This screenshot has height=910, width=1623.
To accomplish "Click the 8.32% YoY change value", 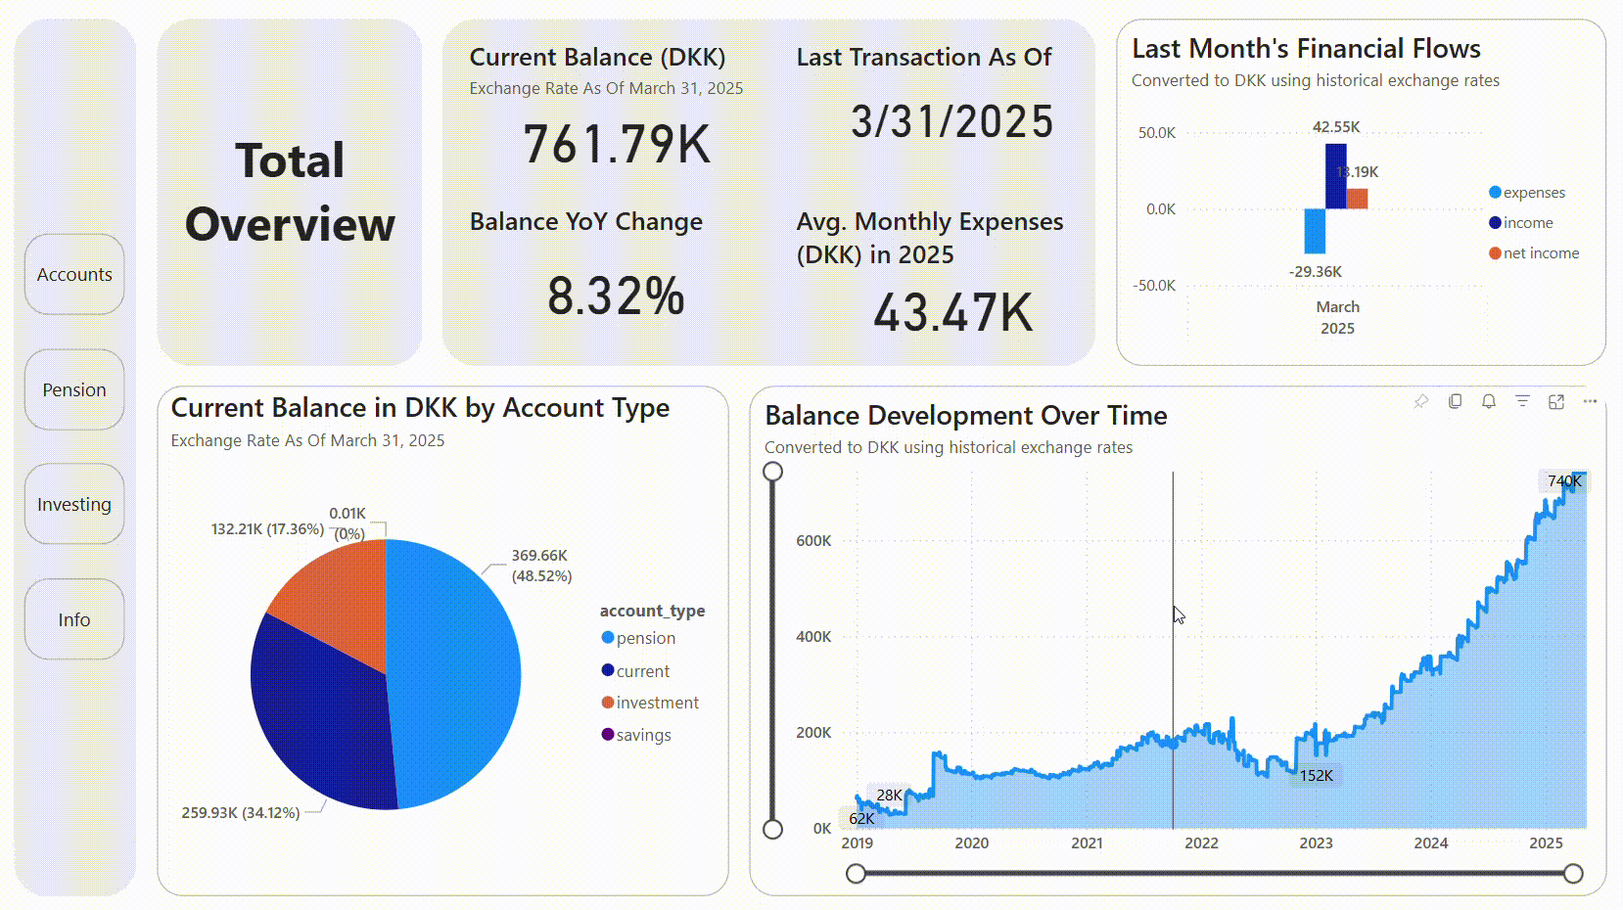I will coord(616,296).
